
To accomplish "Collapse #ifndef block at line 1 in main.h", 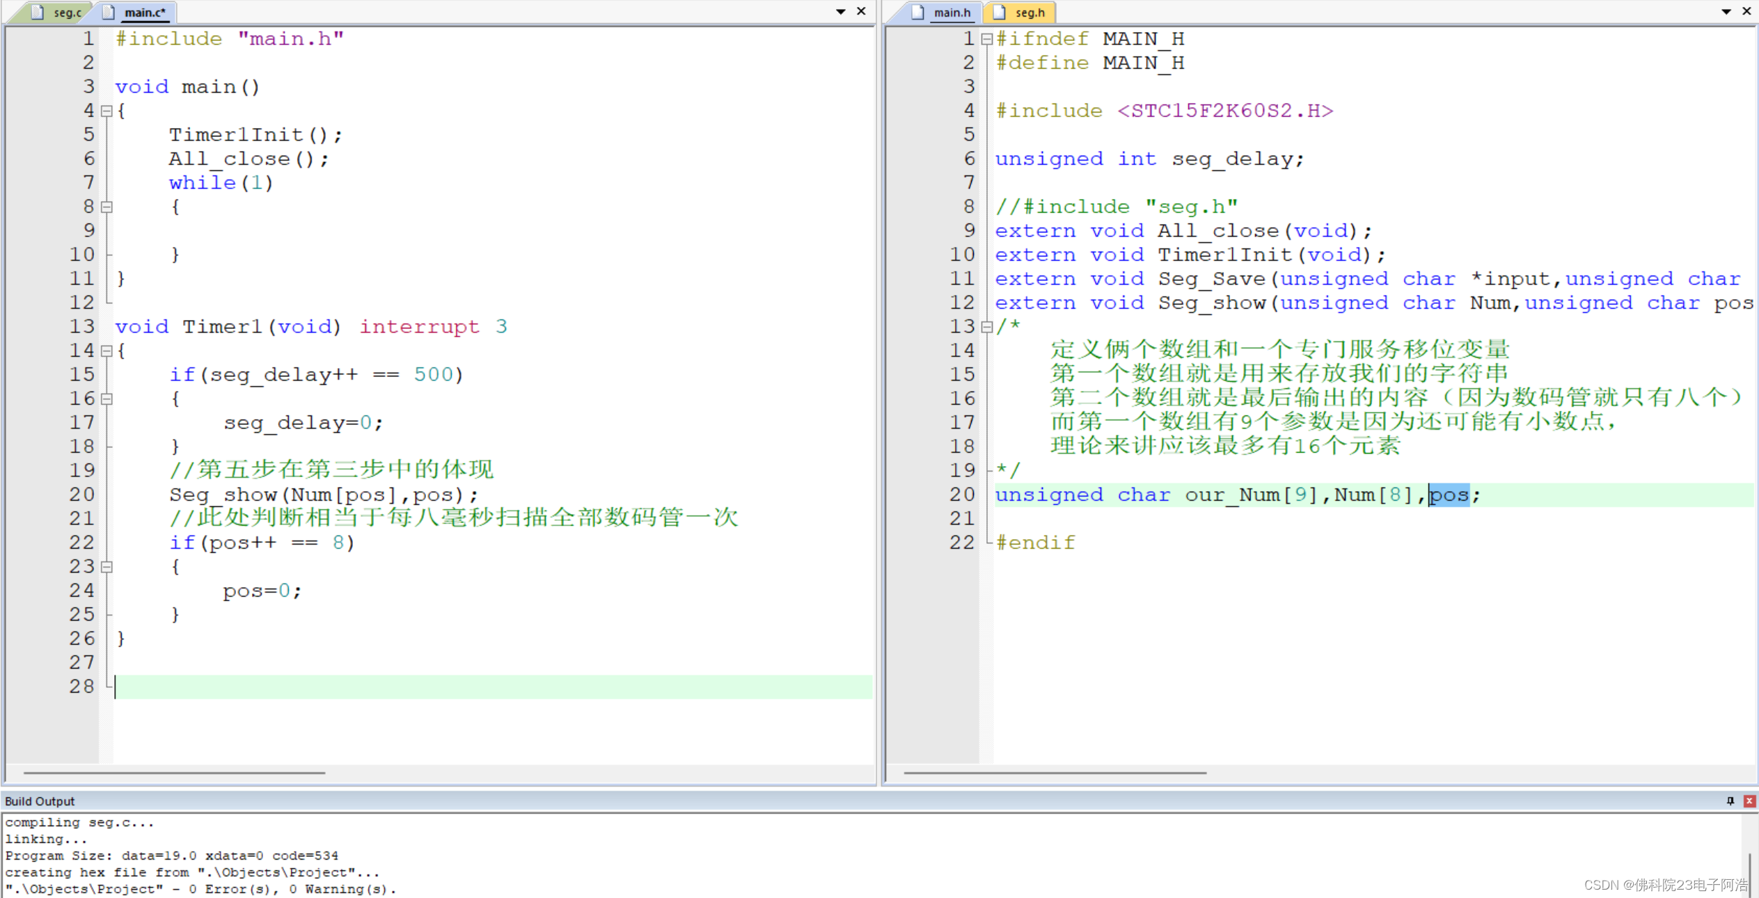I will [986, 39].
